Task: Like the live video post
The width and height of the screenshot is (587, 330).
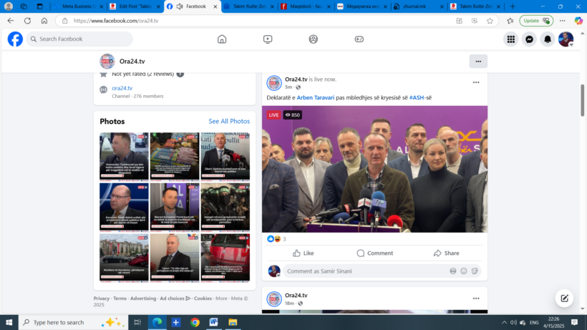Action: 304,253
